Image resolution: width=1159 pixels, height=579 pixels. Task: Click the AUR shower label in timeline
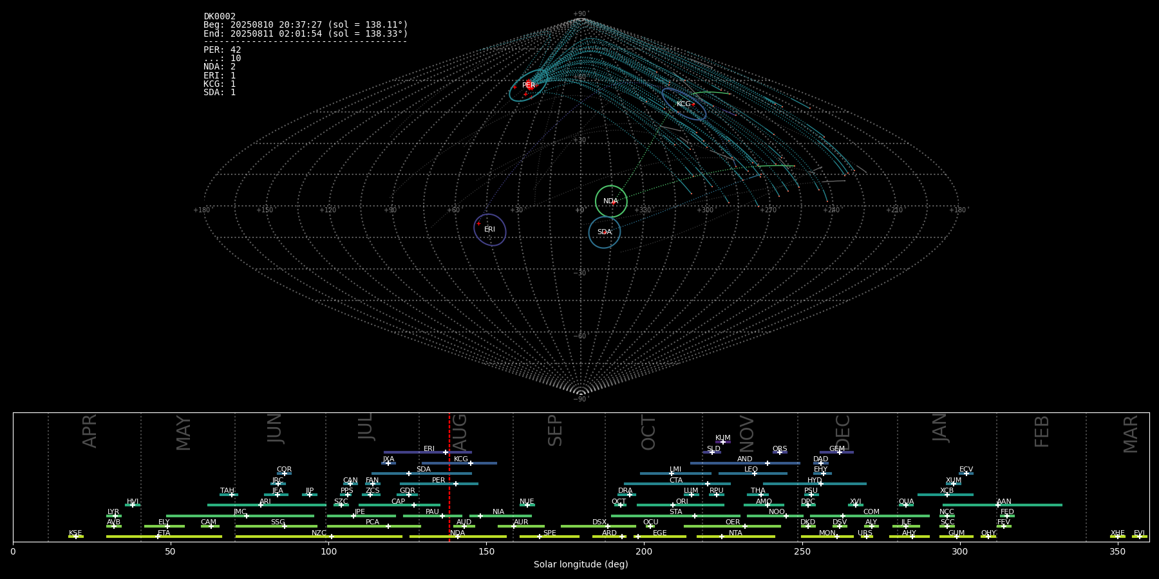521,522
